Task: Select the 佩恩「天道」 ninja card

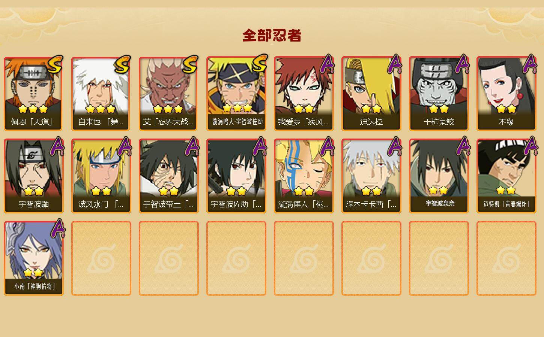Action: click(34, 94)
